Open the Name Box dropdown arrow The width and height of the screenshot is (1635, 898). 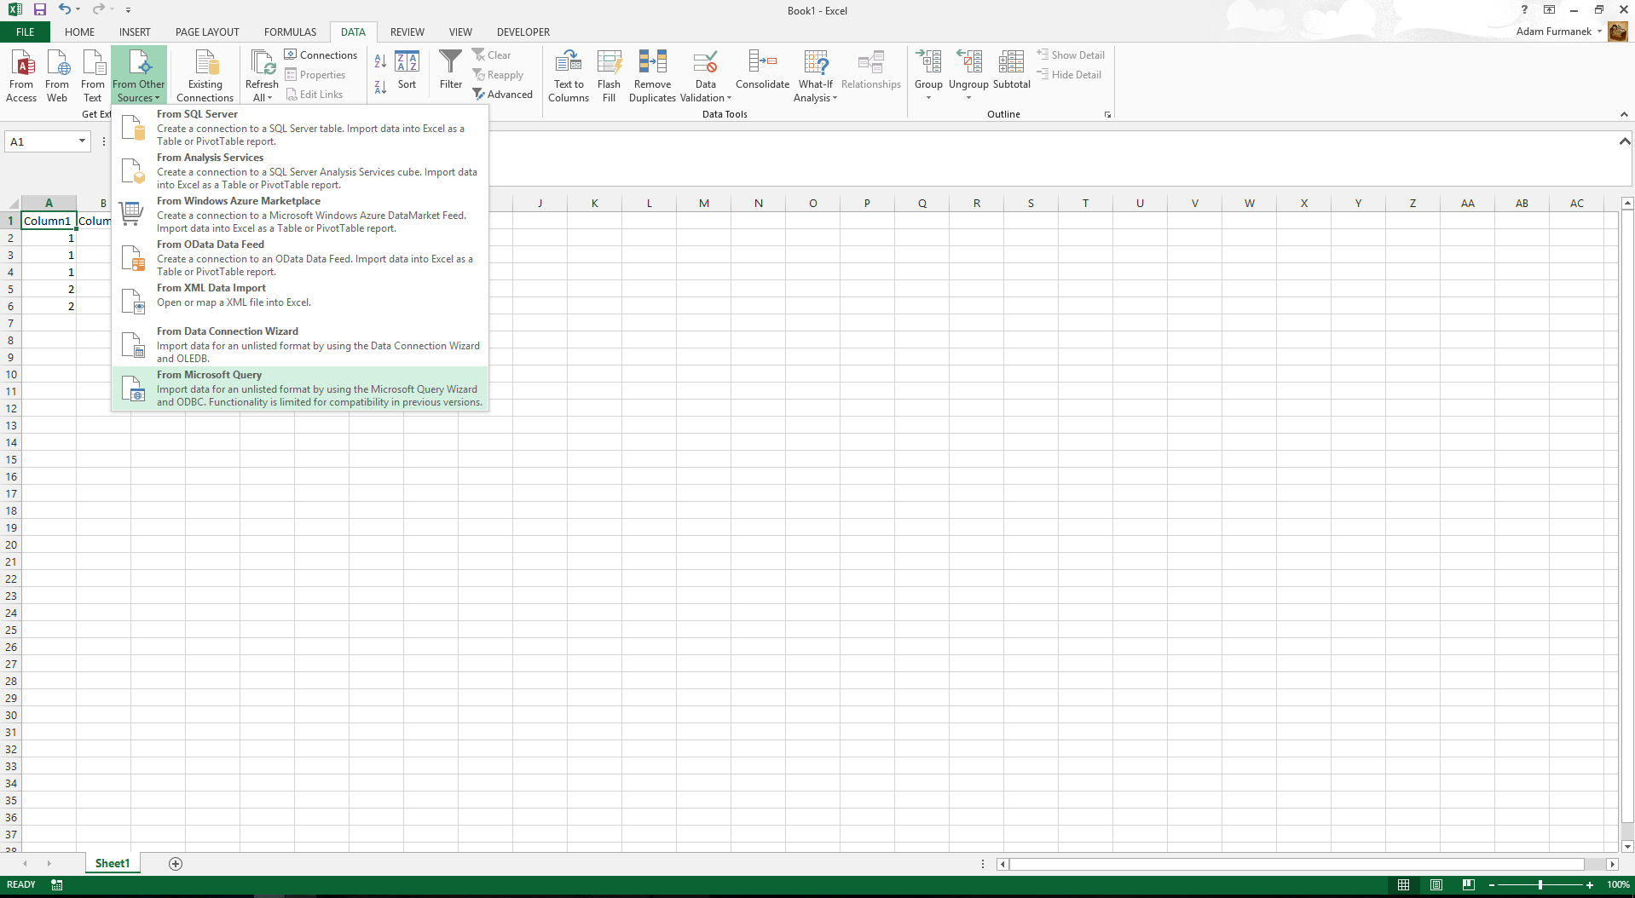(82, 141)
